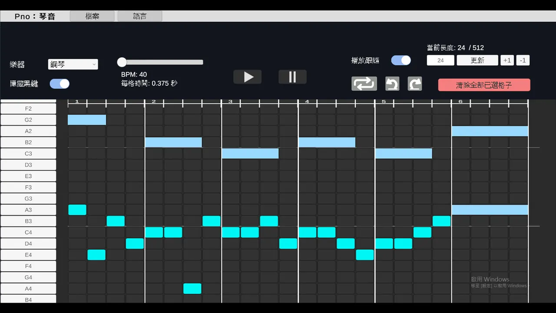The height and width of the screenshot is (313, 556).
Task: Select the A3 cyan note in measure 1
Action: (x=77, y=210)
